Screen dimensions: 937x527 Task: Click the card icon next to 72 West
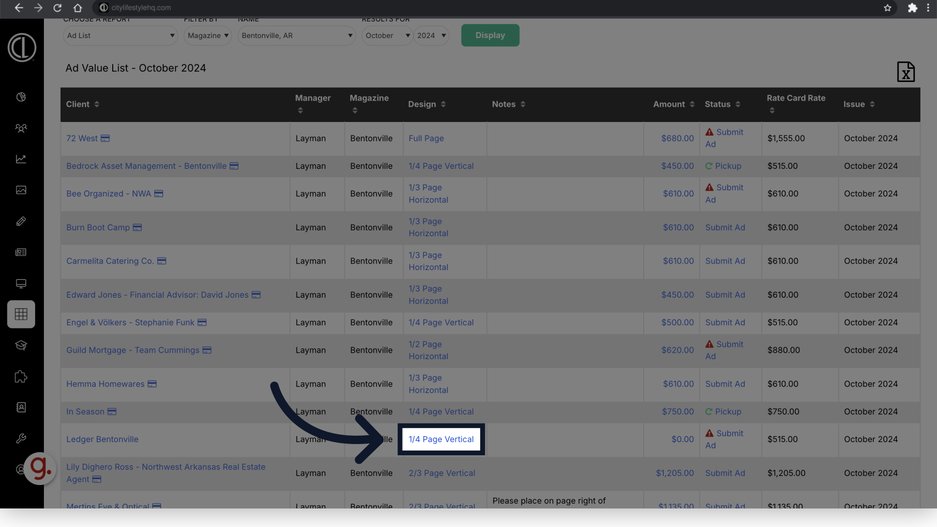[105, 139]
